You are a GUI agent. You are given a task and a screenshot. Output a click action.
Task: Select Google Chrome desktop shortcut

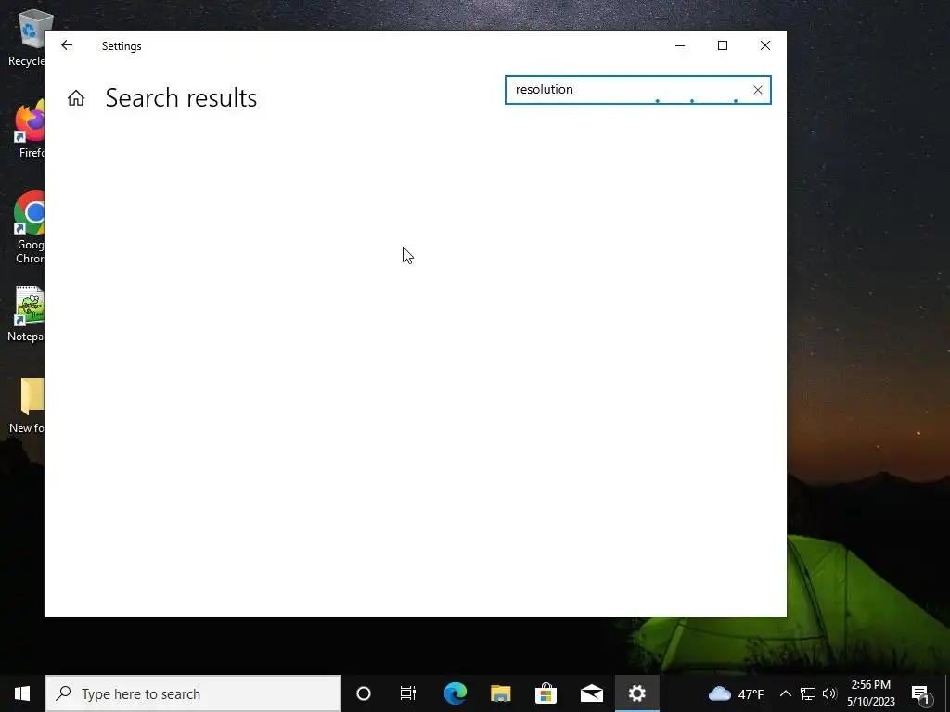click(x=29, y=227)
